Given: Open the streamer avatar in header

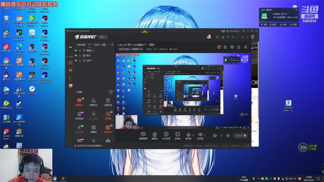Looking at the screenshot, I should (x=209, y=37).
